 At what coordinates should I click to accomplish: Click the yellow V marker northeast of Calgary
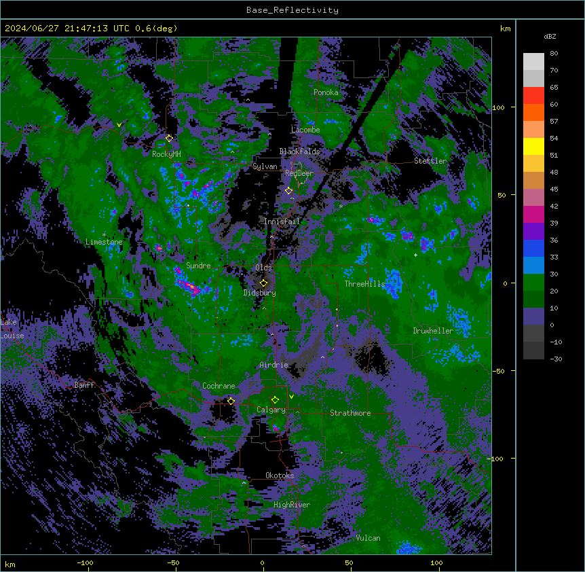tap(291, 397)
